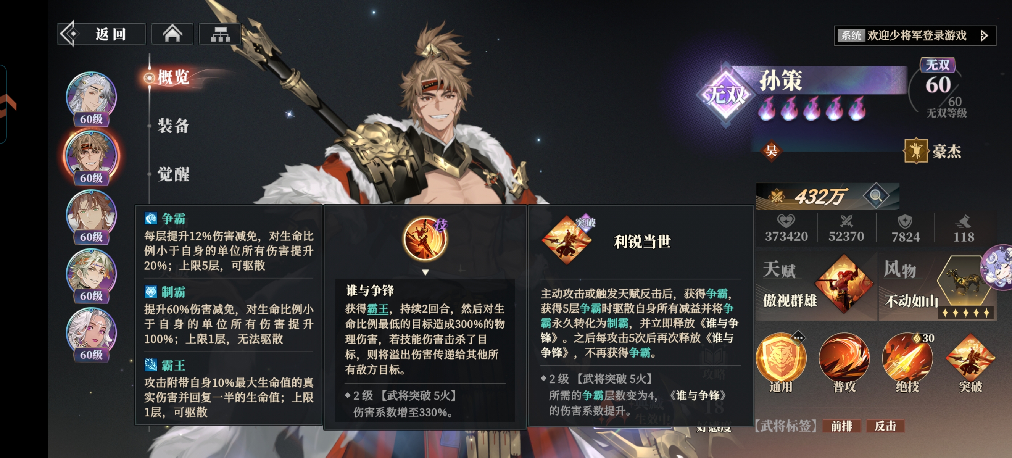Collapse the 谁与争锋 skill arrow indicator

pos(425,272)
